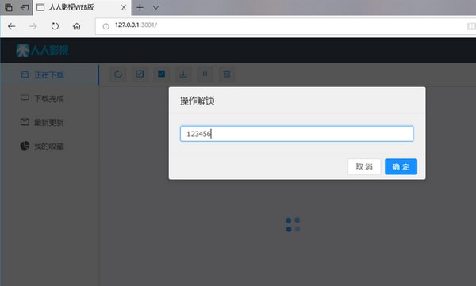Click the 人人影视 logo
The width and height of the screenshot is (476, 286).
[x=43, y=51]
